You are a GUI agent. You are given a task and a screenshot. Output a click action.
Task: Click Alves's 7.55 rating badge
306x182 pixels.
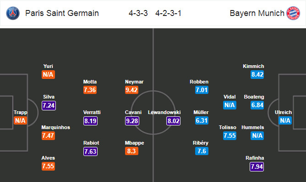48,166
